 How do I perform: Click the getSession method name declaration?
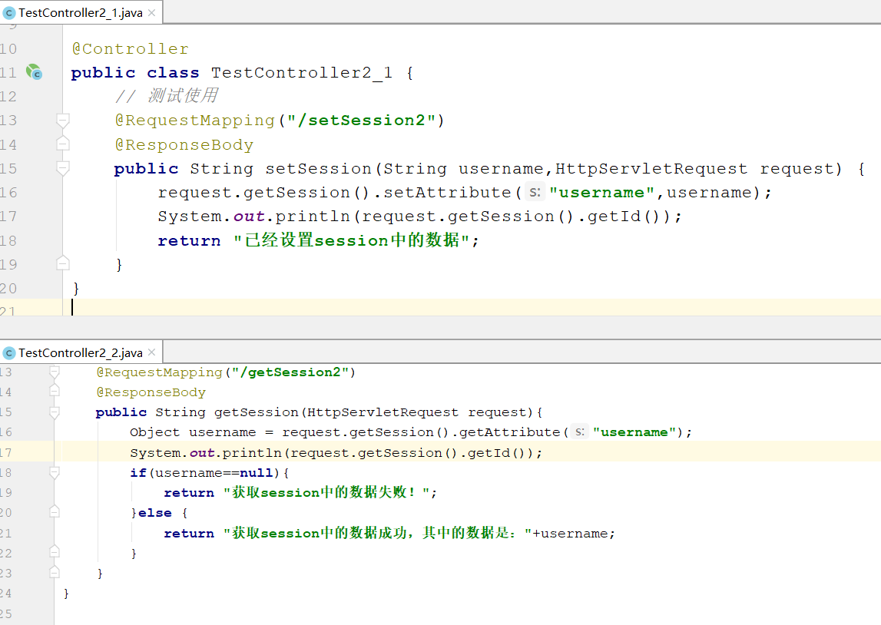tap(257, 412)
